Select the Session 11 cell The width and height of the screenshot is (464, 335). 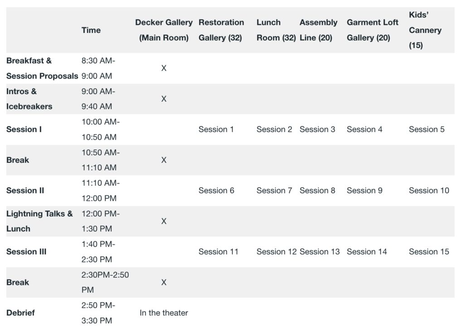(218, 252)
